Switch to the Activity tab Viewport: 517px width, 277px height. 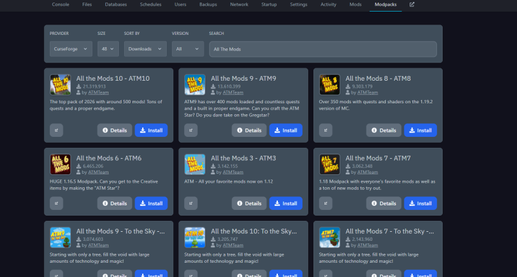point(328,5)
